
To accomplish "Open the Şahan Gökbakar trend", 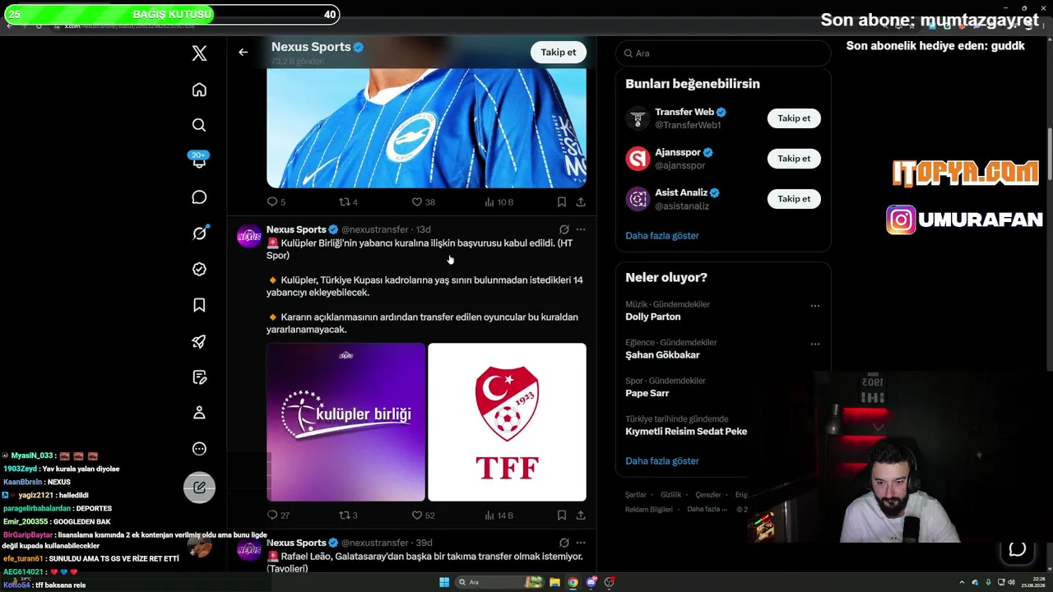I will click(662, 355).
